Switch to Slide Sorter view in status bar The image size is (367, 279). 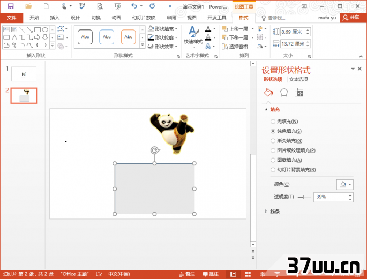click(x=248, y=274)
